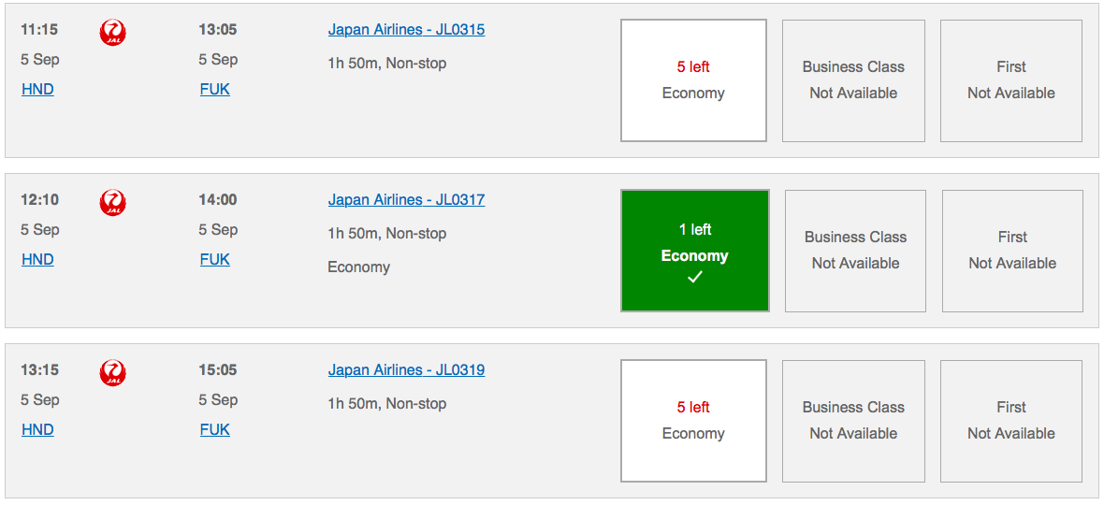Click HND departure airport for 11:15 flight
Screen dimensions: 1104x505
pos(37,90)
